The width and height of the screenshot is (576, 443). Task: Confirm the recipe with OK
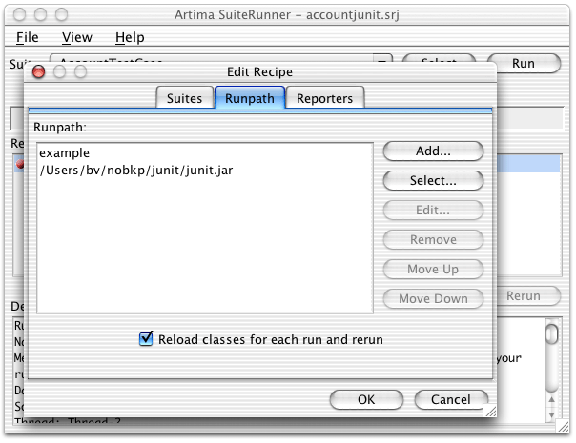click(366, 399)
